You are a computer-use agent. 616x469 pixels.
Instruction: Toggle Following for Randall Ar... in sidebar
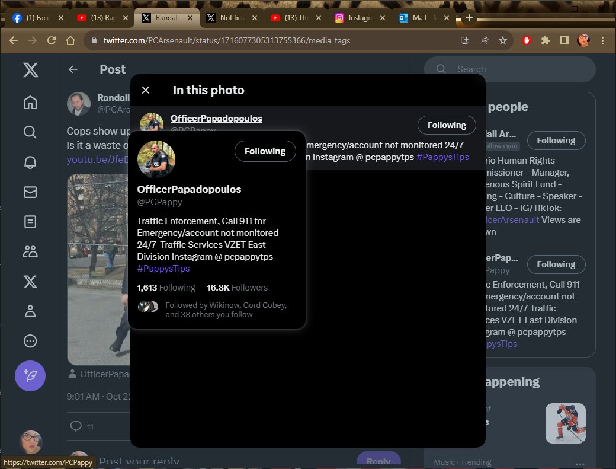click(x=556, y=141)
